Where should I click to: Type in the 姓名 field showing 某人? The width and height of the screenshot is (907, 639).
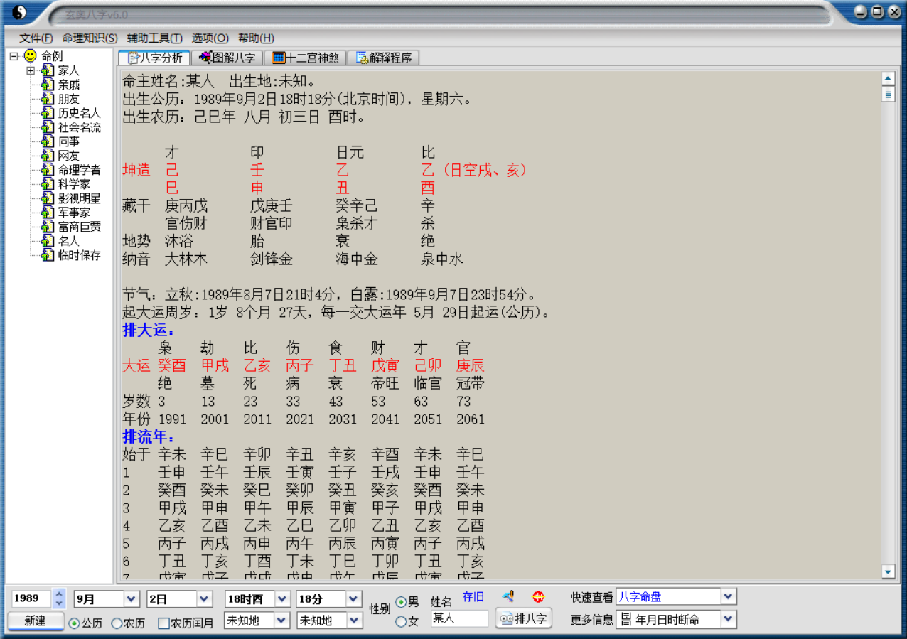click(458, 619)
